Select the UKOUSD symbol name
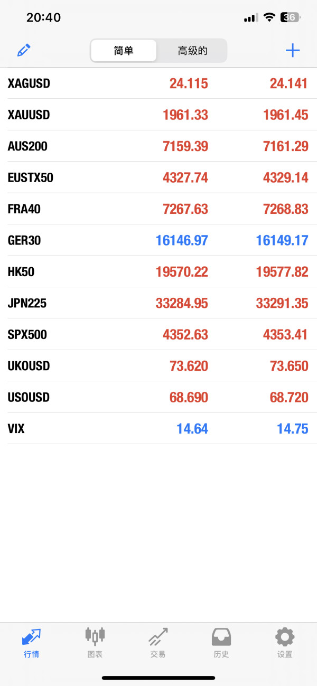317x686 pixels. click(29, 366)
